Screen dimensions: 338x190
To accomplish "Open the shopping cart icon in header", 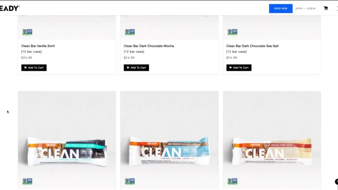I will pyautogui.click(x=326, y=8).
